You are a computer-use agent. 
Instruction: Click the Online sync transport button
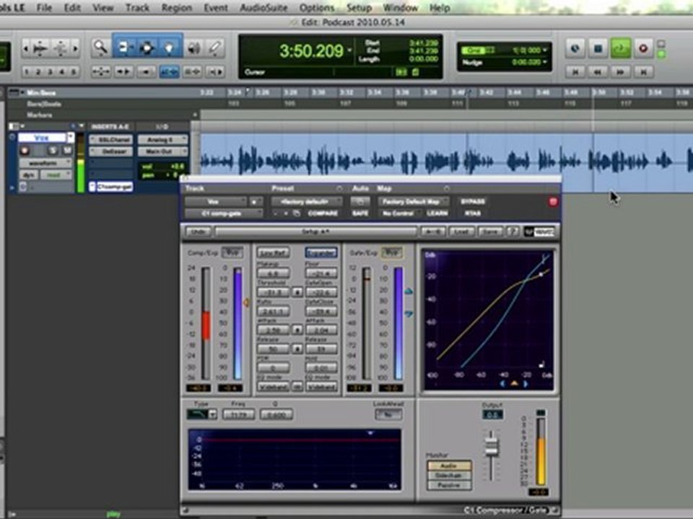[x=575, y=48]
